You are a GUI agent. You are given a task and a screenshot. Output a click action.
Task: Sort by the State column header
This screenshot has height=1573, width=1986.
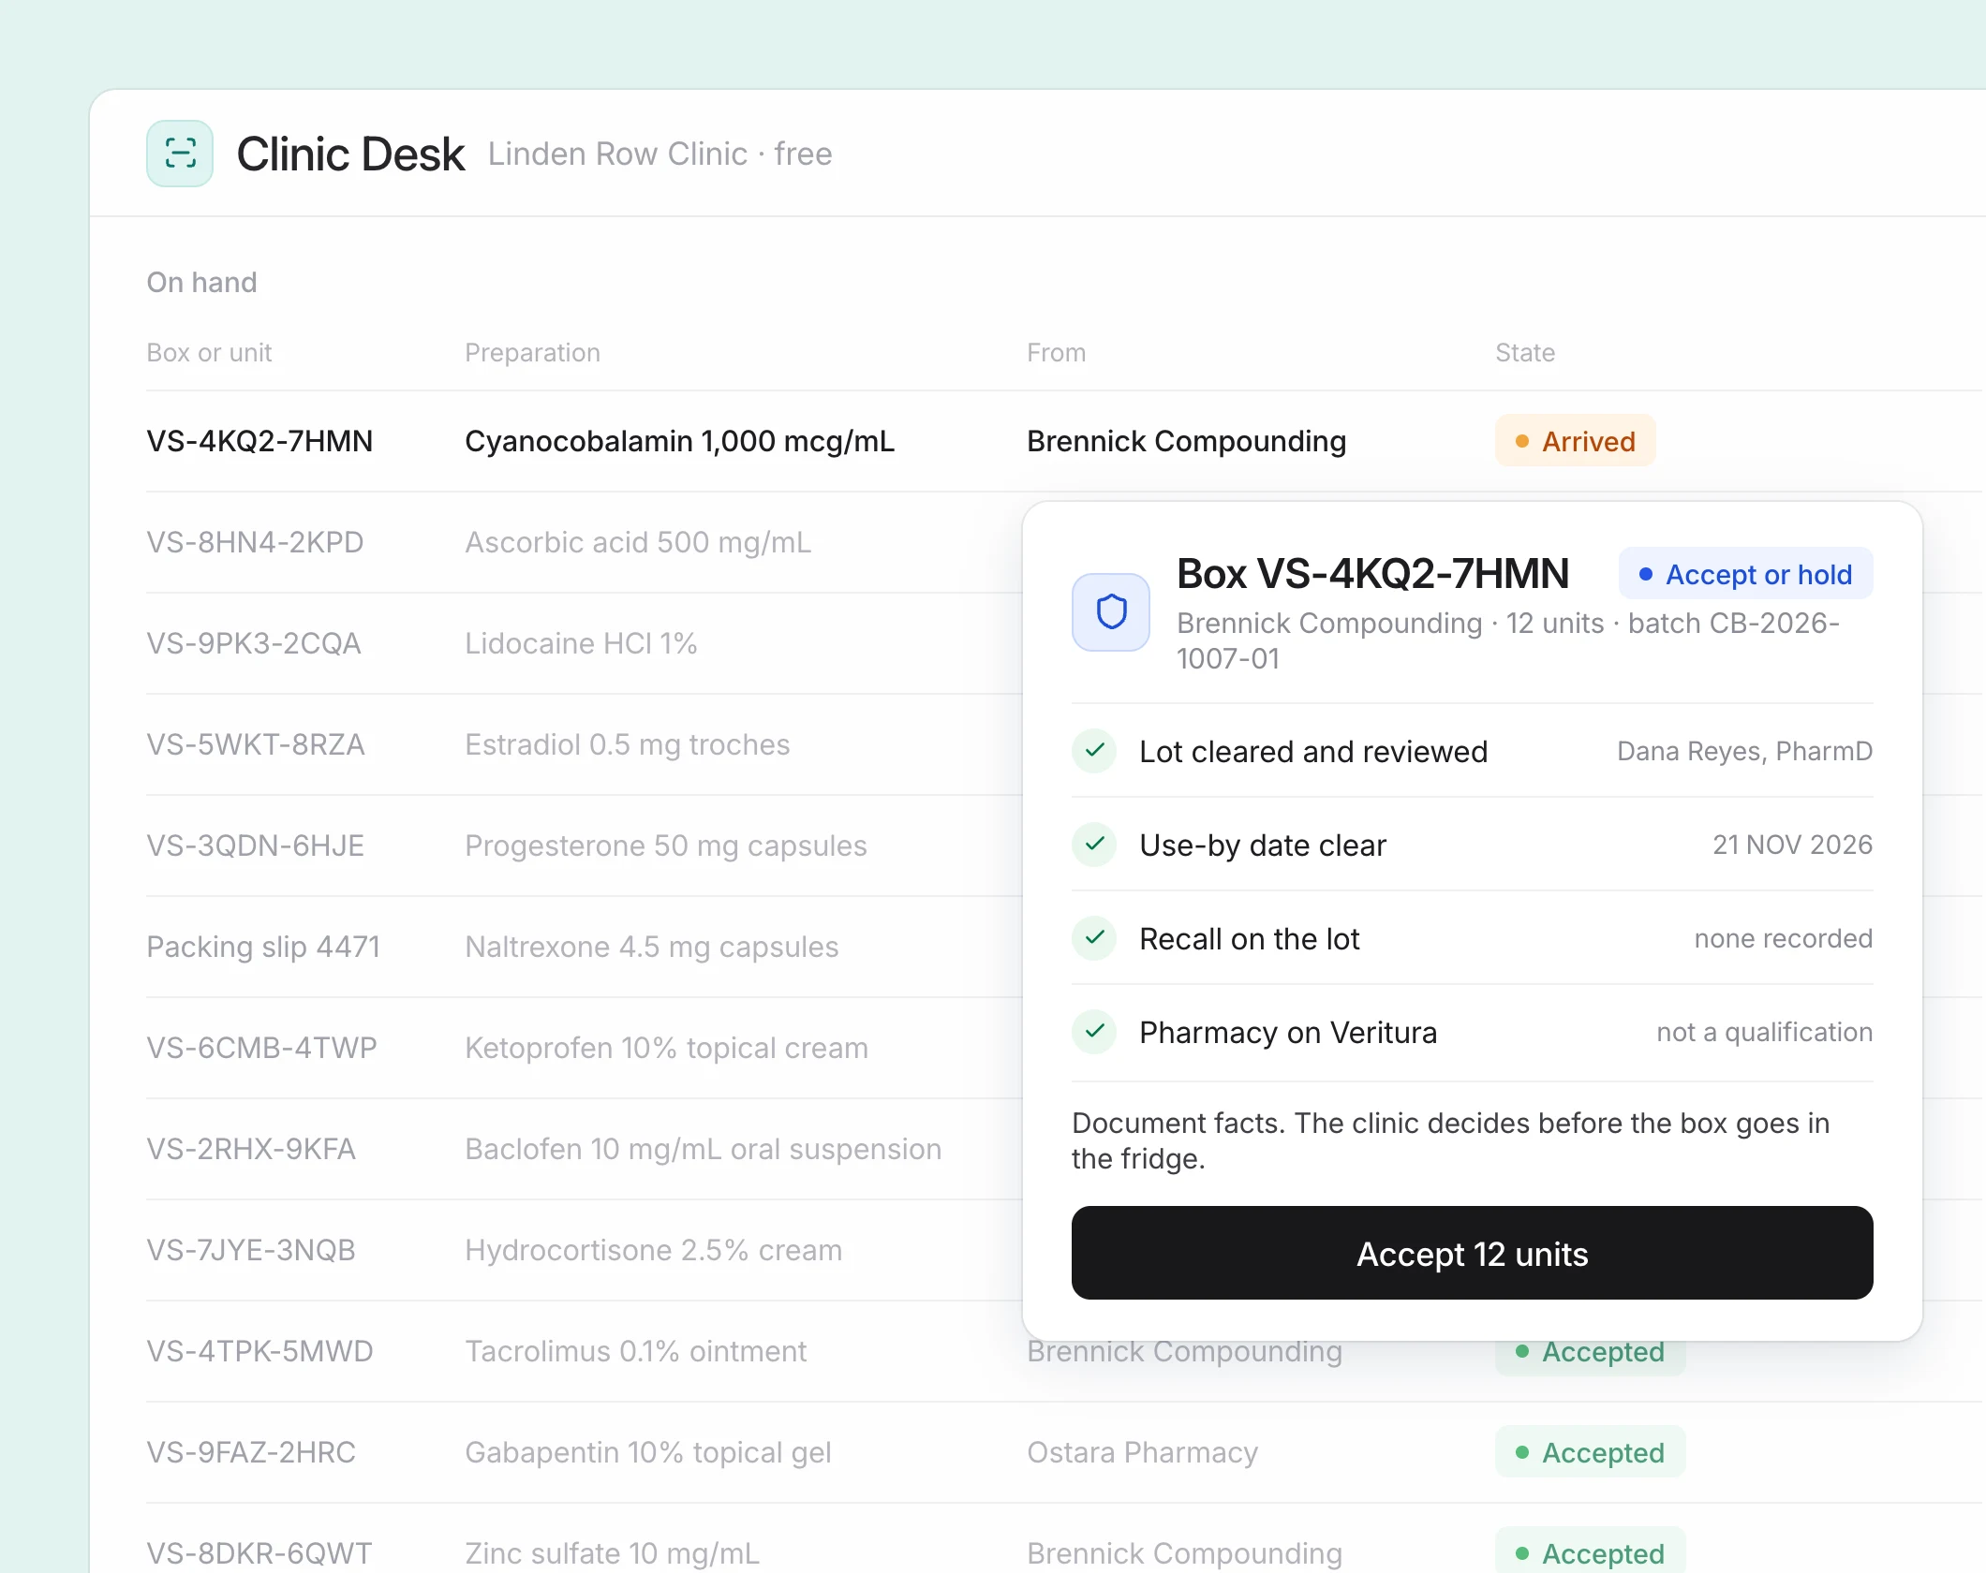[x=1525, y=353]
